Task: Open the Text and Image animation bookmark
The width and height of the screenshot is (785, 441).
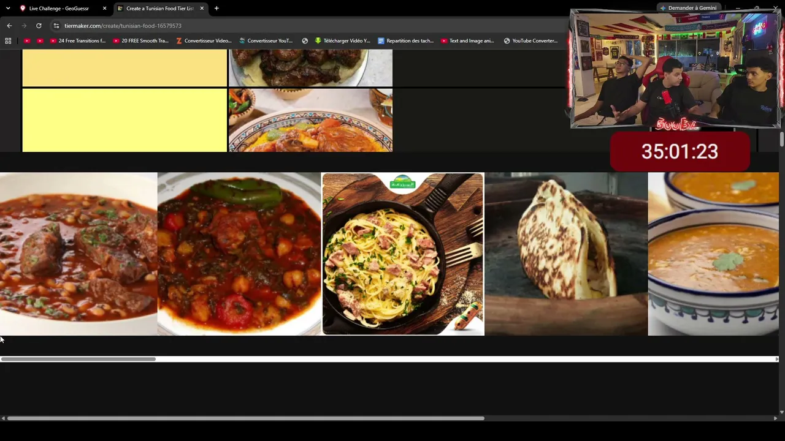Action: pyautogui.click(x=467, y=41)
